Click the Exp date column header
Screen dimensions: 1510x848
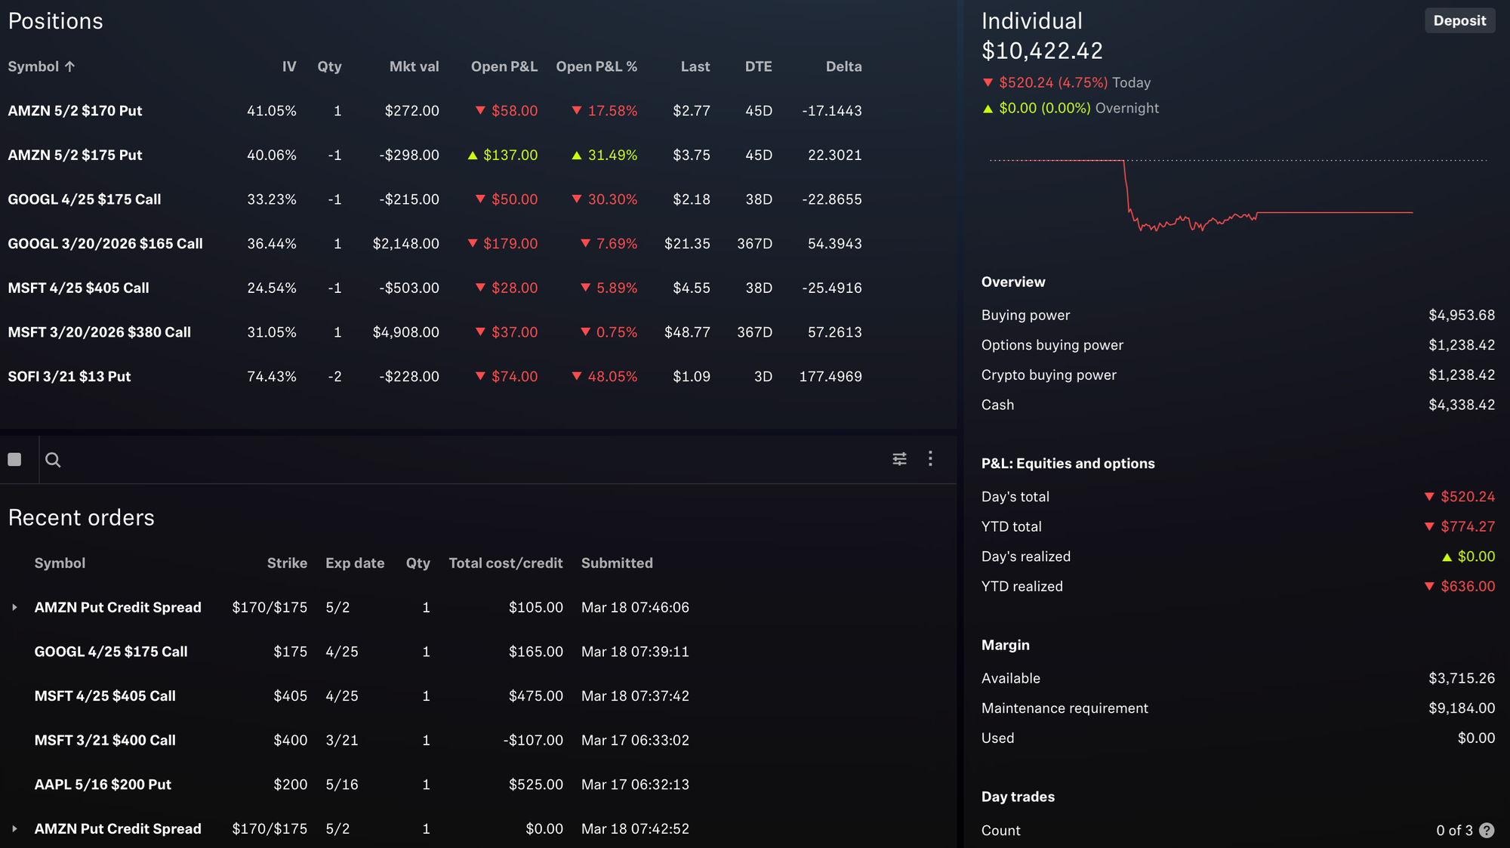click(x=354, y=563)
